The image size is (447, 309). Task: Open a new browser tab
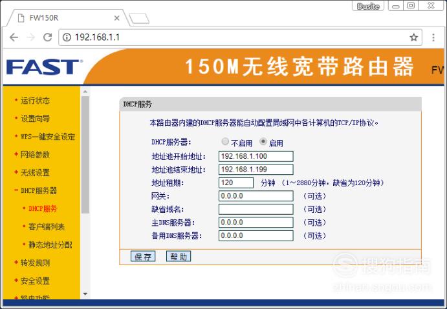pyautogui.click(x=139, y=18)
